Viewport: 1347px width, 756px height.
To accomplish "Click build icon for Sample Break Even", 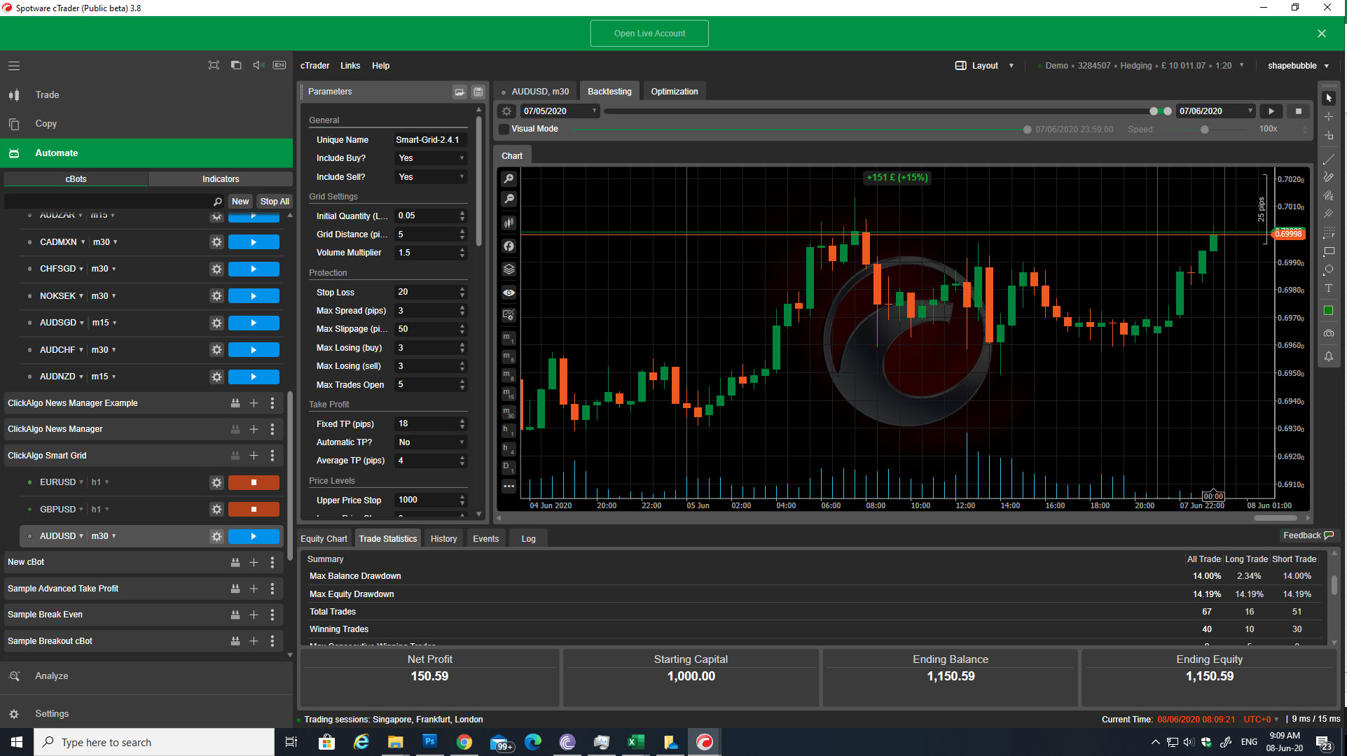I will (x=235, y=615).
